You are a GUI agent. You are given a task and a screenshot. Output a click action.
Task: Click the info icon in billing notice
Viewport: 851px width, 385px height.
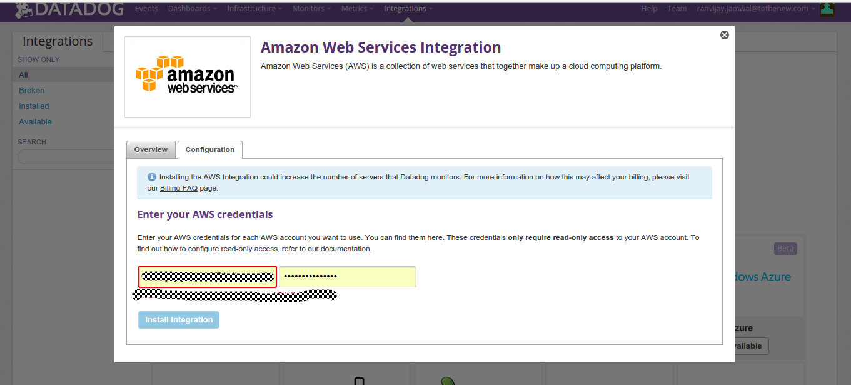click(x=151, y=177)
